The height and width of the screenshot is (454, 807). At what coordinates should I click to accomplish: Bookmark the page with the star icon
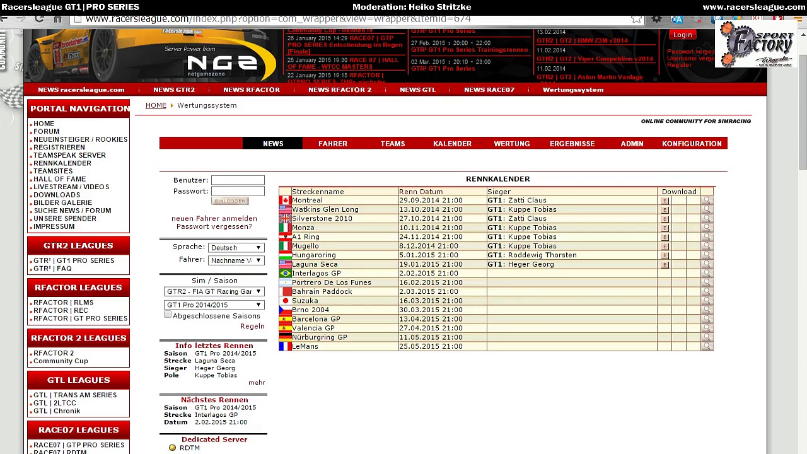pyautogui.click(x=636, y=19)
